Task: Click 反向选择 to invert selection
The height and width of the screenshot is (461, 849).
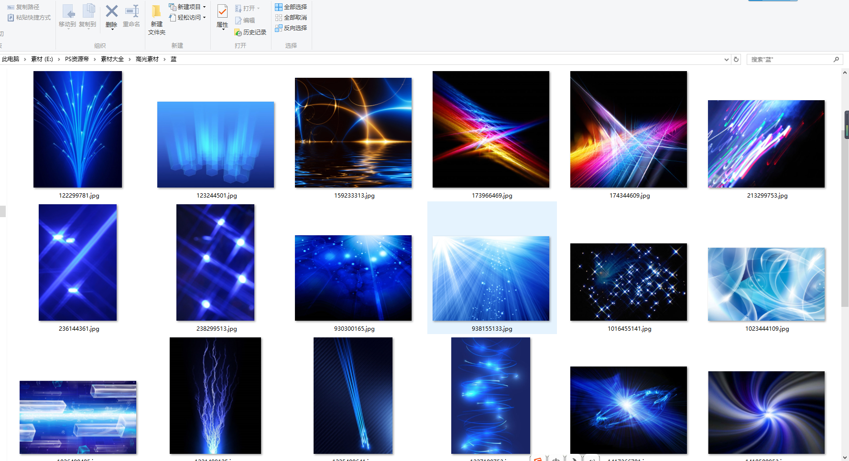Action: (291, 28)
